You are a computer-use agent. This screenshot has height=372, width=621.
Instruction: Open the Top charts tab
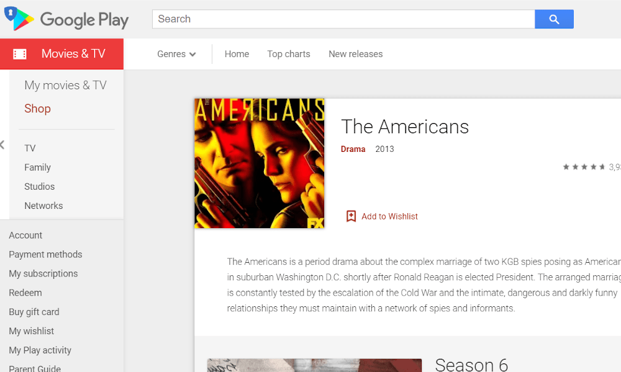tap(289, 54)
